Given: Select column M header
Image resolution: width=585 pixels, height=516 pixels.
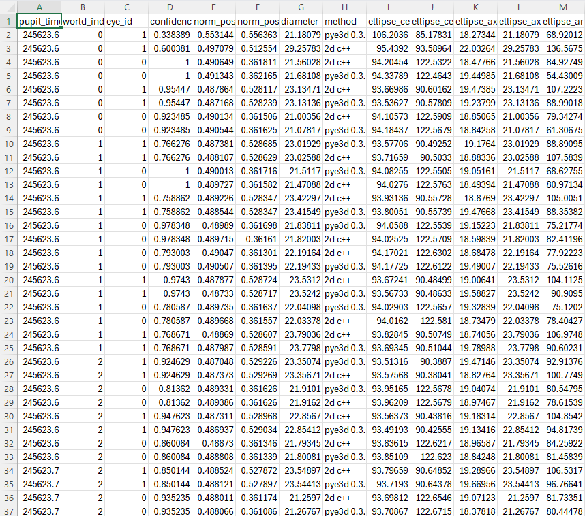Looking at the screenshot, I should (x=563, y=7).
